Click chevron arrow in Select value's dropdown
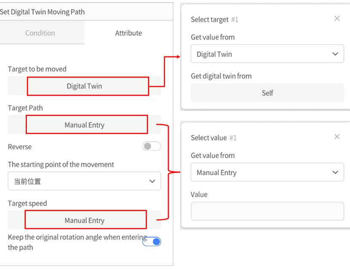Screen dimensions: 350x270 tap(335, 172)
